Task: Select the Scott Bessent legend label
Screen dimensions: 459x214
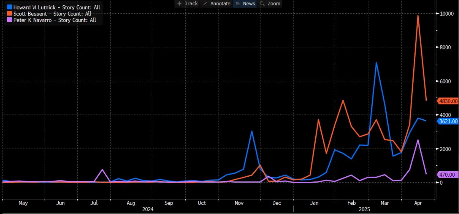Action: [52, 14]
